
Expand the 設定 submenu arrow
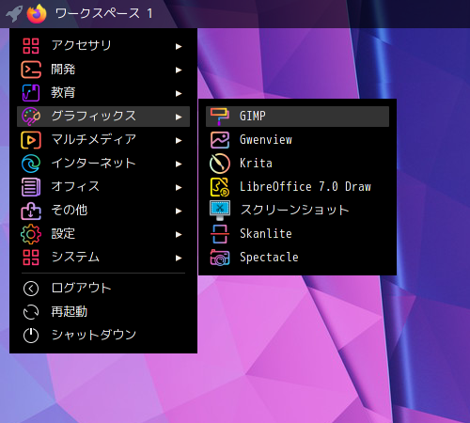[179, 234]
